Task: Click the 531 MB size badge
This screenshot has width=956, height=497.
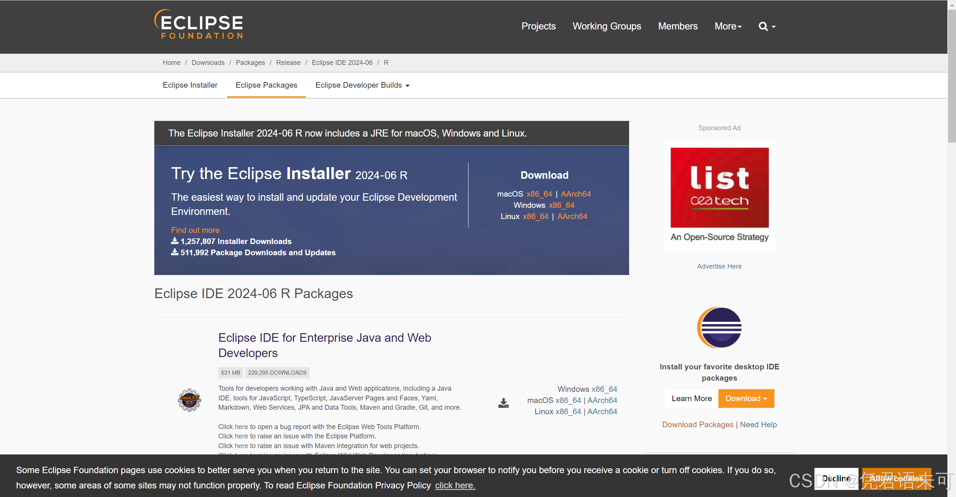Action: [231, 373]
